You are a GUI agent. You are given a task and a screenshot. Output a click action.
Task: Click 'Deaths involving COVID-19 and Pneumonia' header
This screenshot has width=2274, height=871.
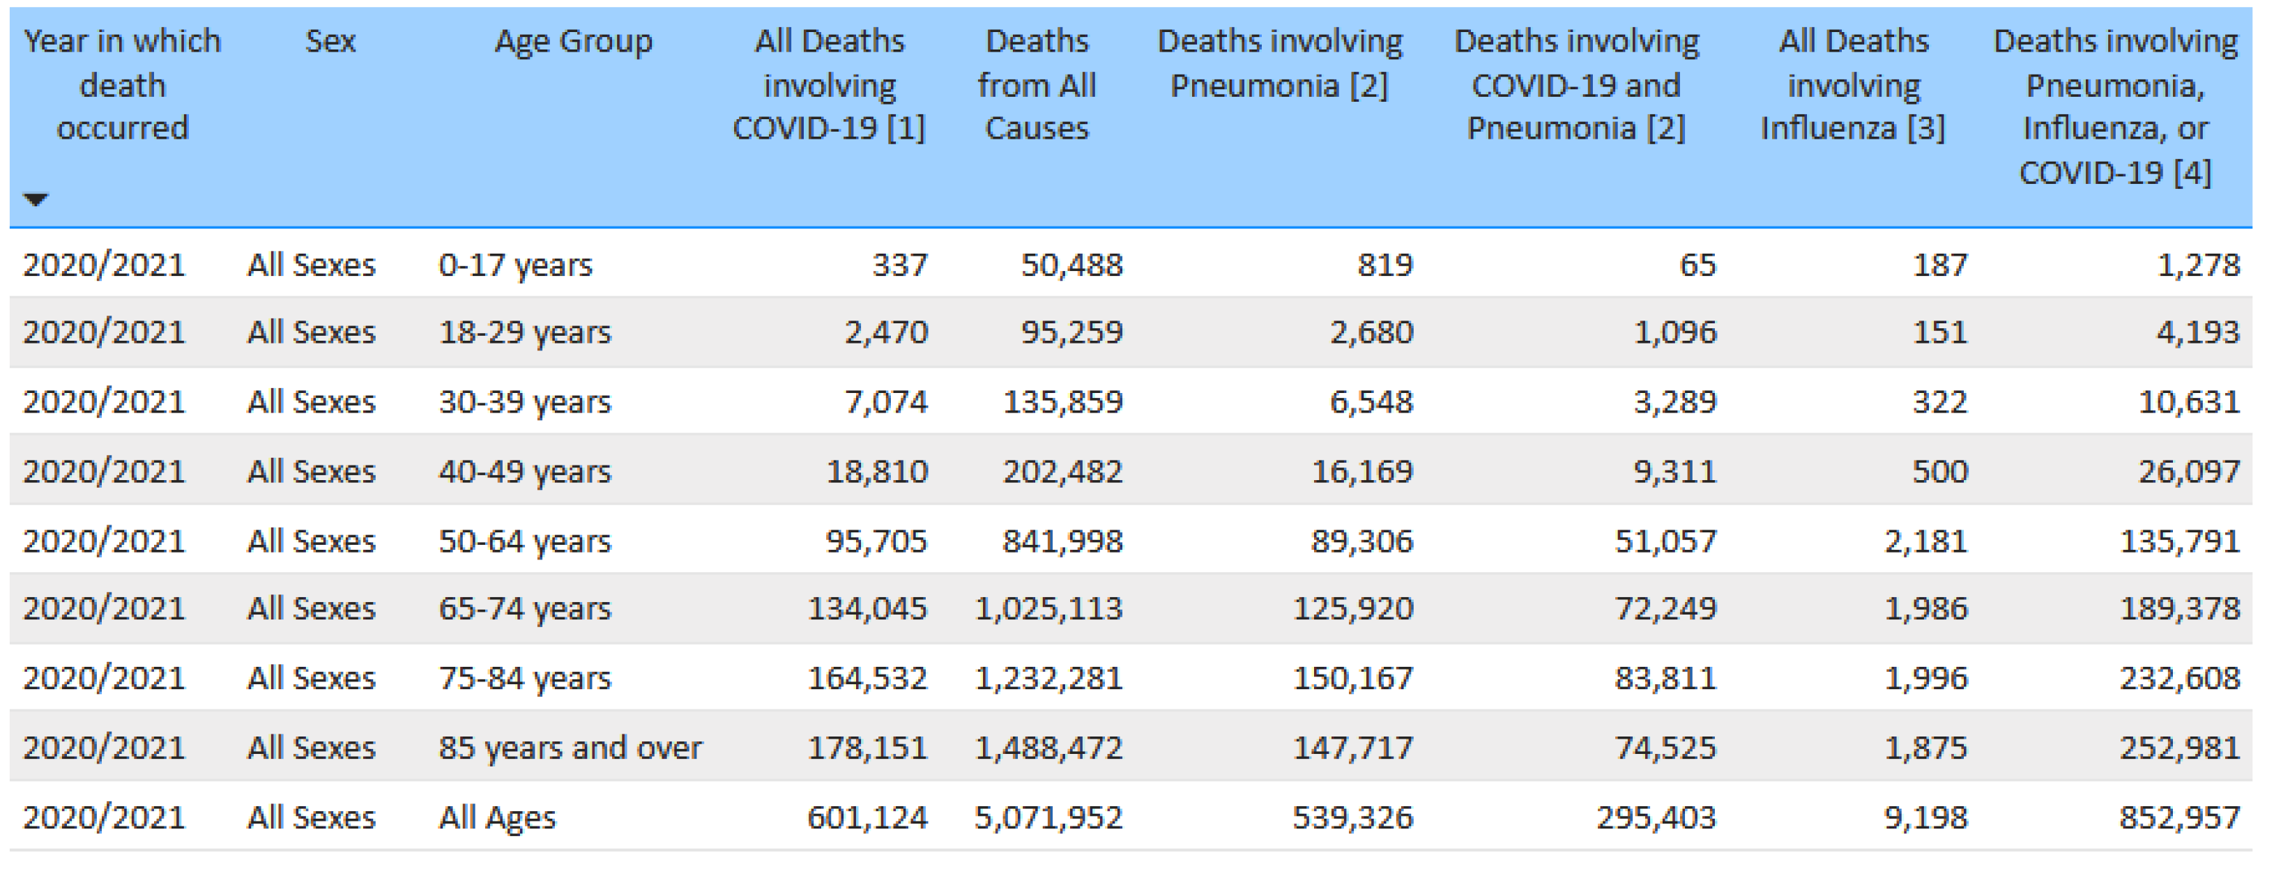coord(1575,85)
